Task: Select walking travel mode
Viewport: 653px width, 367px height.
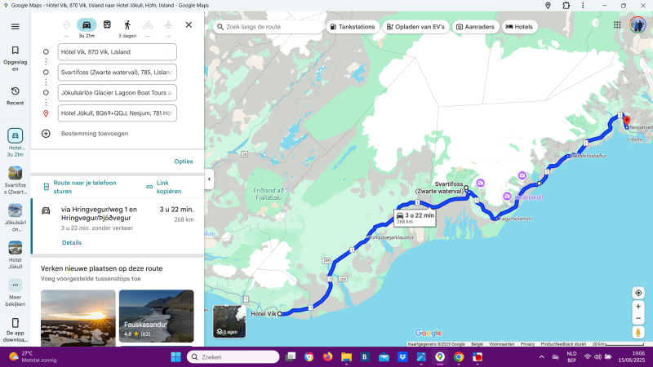Action: coord(127,25)
